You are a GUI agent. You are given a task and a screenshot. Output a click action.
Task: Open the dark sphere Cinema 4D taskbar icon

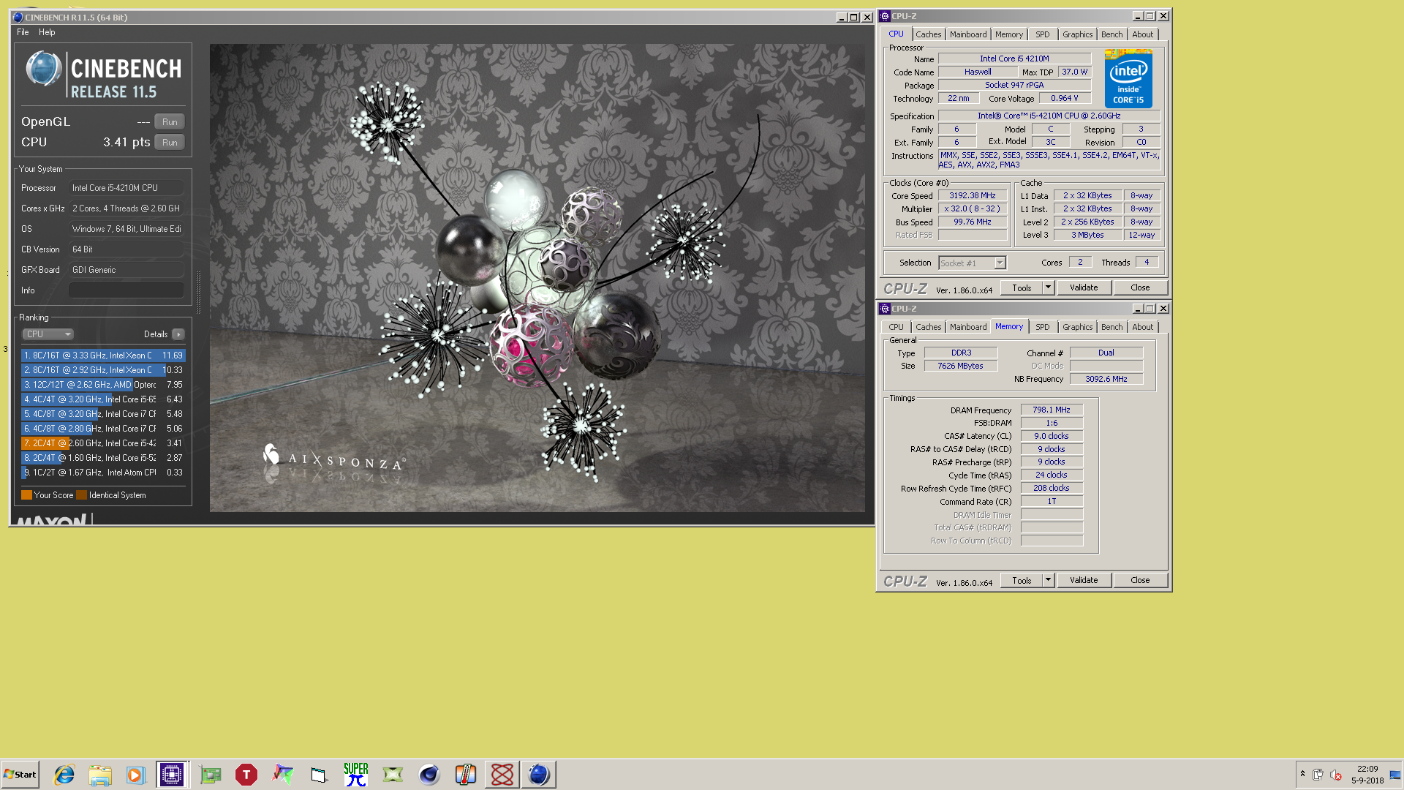click(x=429, y=775)
